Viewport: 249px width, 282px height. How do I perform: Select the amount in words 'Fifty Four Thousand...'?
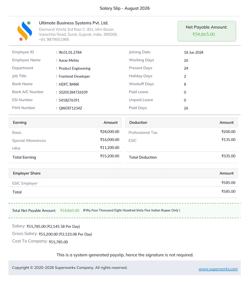pyautogui.click(x=131, y=210)
